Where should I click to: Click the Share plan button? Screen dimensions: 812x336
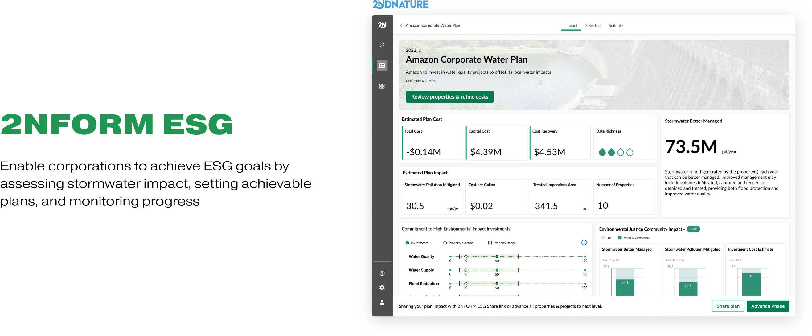click(x=728, y=306)
